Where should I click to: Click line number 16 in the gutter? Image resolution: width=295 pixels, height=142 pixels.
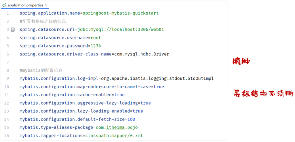click(x=7, y=135)
